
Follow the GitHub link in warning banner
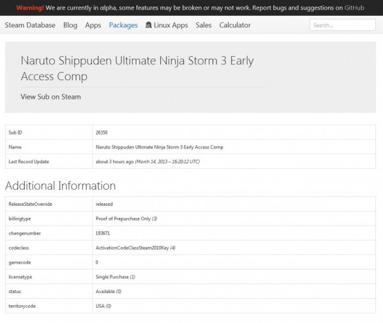click(354, 8)
